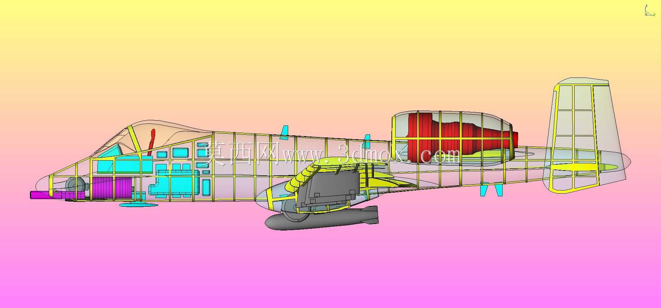
Task: Pick the purple ammunition drum
Action: (x=112, y=188)
